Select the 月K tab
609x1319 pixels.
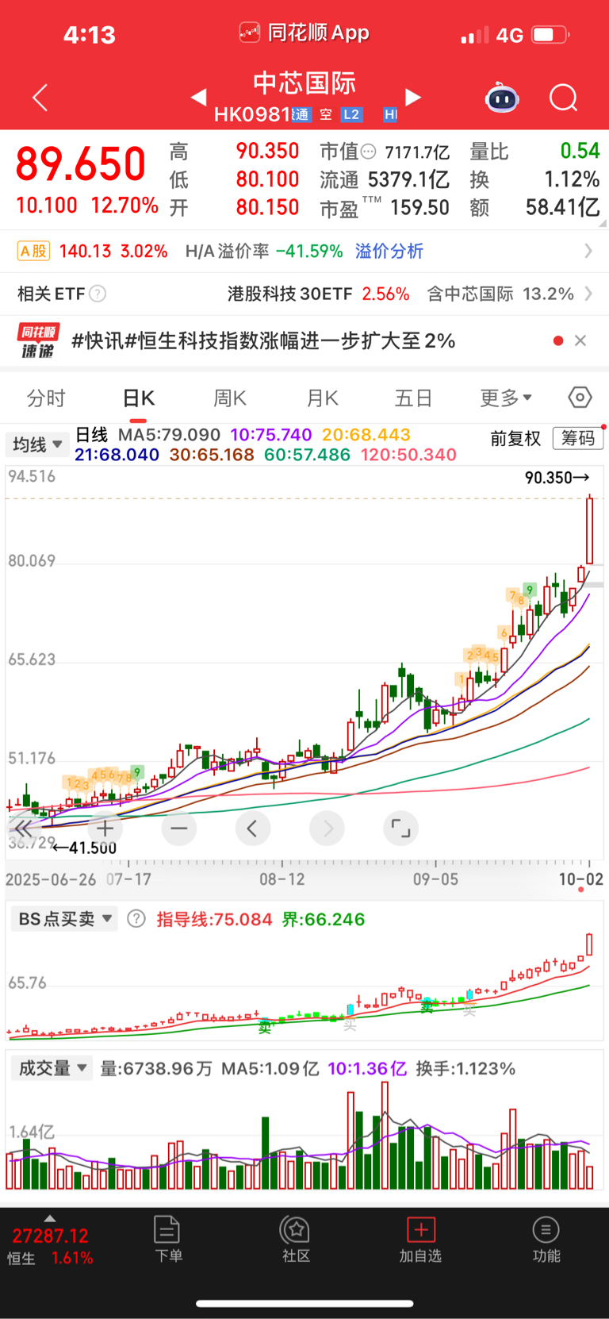pyautogui.click(x=322, y=398)
